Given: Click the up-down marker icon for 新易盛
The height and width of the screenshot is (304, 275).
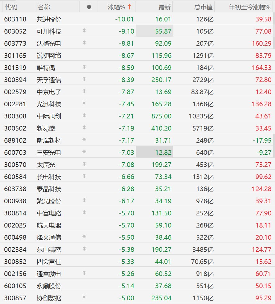Looking at the screenshot, I should pos(84,127).
